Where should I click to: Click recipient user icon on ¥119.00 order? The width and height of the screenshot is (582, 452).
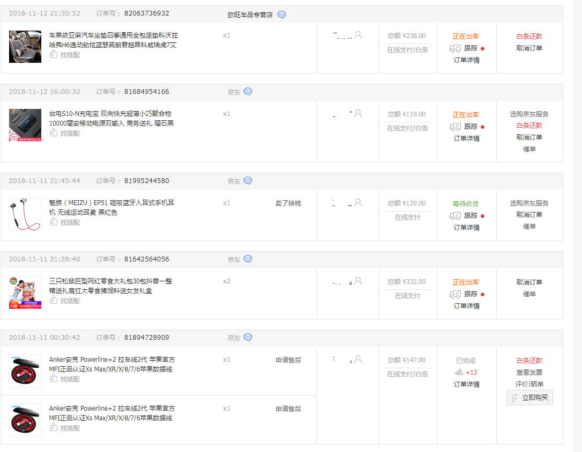point(358,113)
